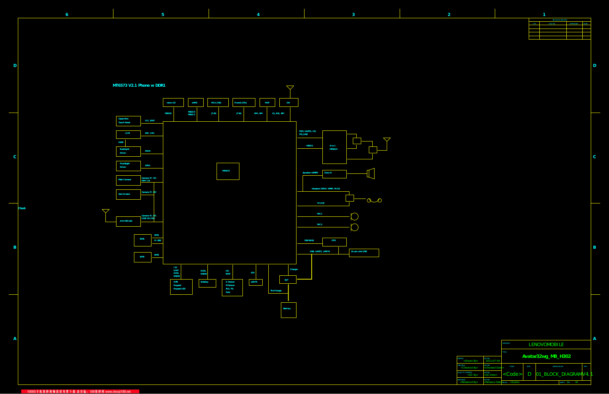This screenshot has width=609, height=394.
Task: Click the CABC label below LCM
Action: [x=121, y=142]
